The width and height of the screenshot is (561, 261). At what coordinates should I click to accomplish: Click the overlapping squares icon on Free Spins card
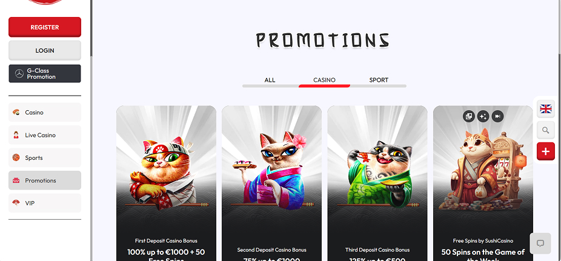tap(469, 116)
